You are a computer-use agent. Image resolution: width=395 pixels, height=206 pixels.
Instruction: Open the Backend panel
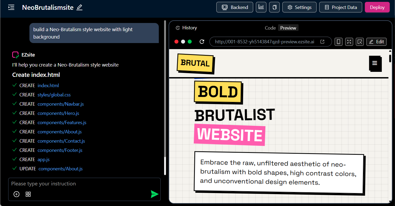235,7
